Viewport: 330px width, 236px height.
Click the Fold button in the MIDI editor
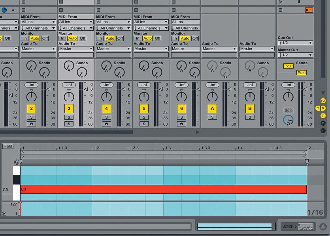[8, 146]
